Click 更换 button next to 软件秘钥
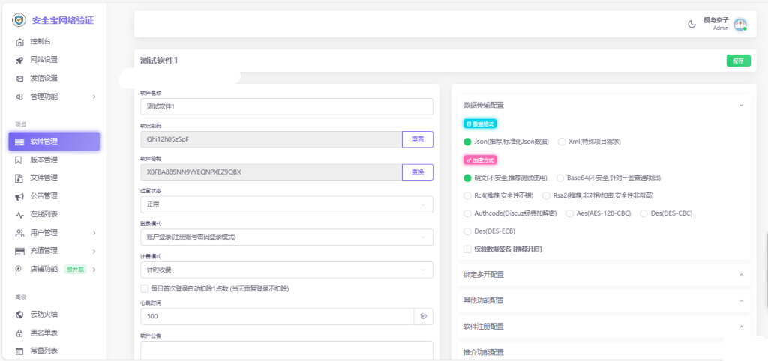The image size is (768, 361). pos(418,172)
